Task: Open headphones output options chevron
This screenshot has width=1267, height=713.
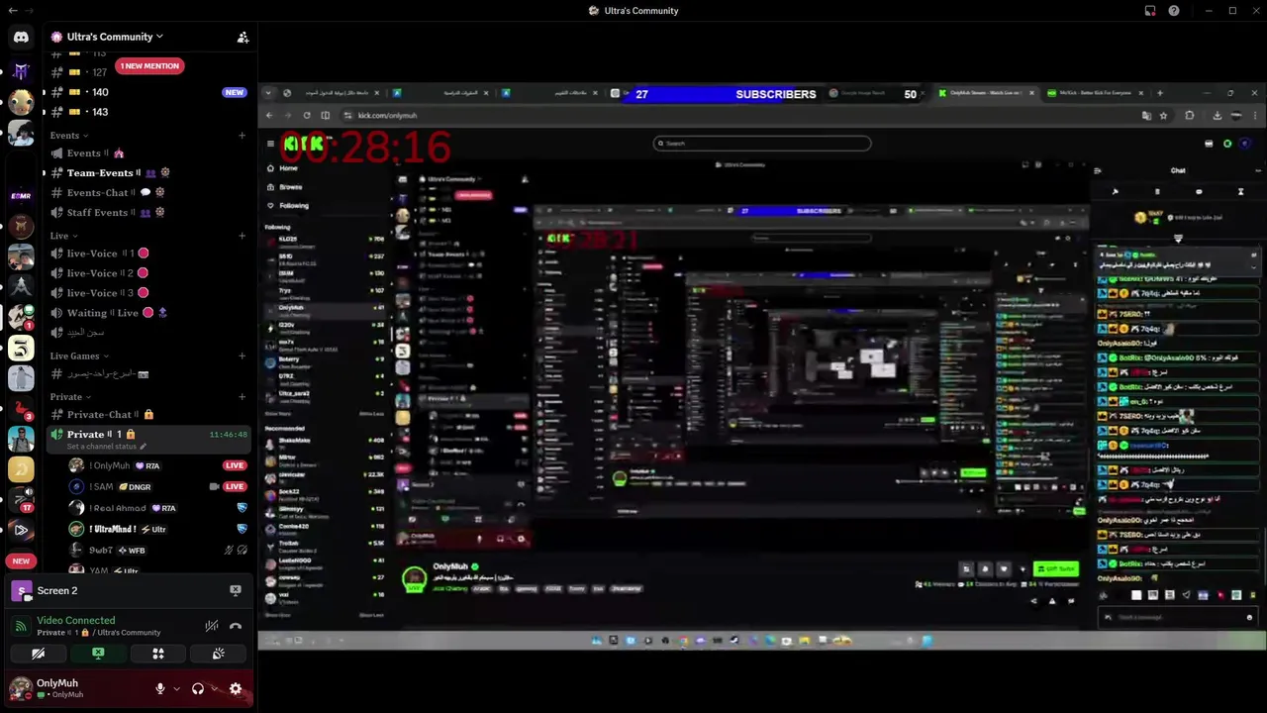Action: [215, 688]
